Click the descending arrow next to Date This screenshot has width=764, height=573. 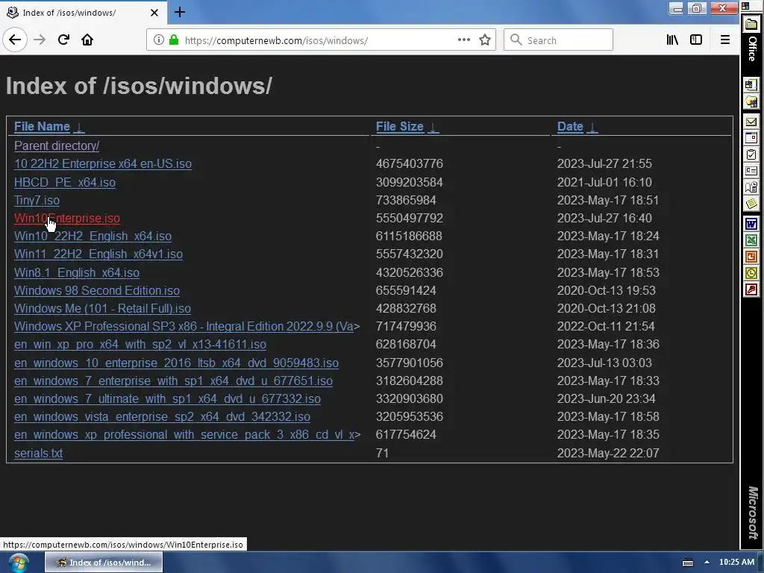coord(592,127)
